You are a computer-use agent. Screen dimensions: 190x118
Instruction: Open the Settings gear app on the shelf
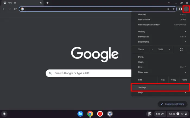[110, 114]
